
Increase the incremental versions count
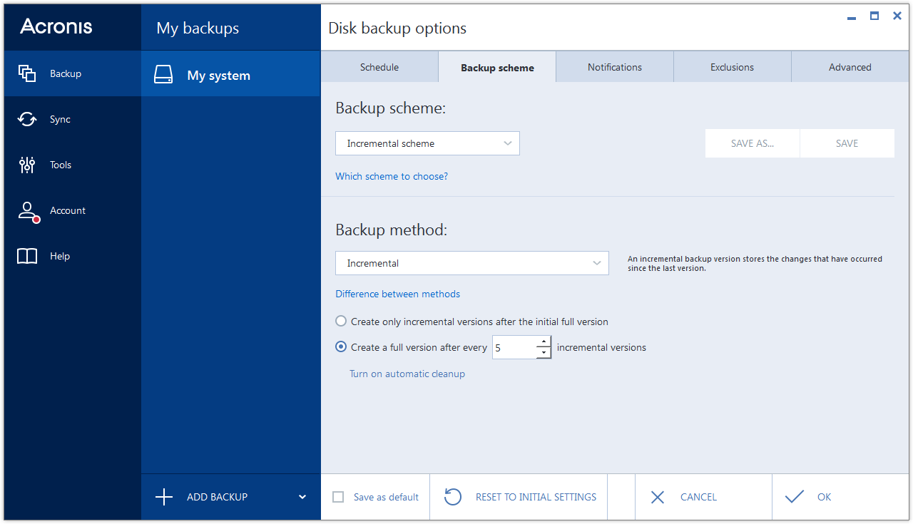point(544,341)
